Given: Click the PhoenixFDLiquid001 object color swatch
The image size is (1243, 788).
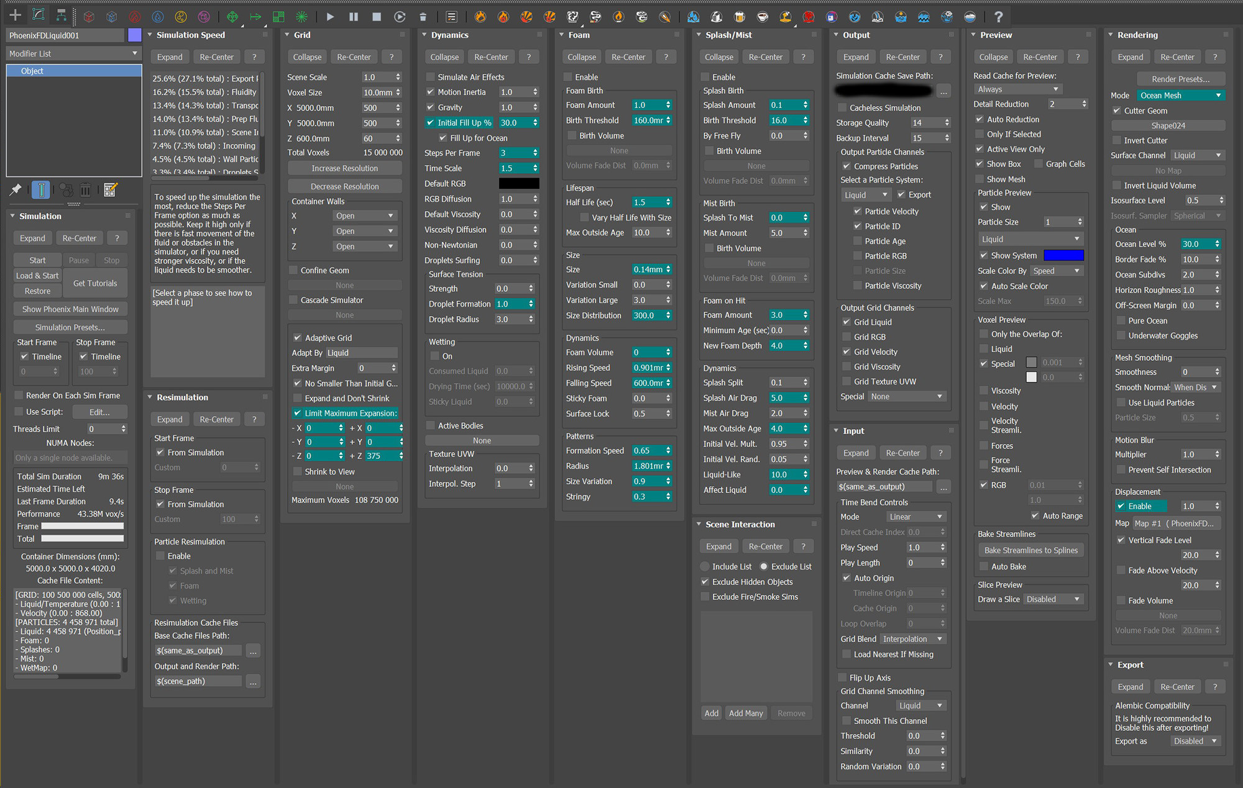Looking at the screenshot, I should 134,35.
